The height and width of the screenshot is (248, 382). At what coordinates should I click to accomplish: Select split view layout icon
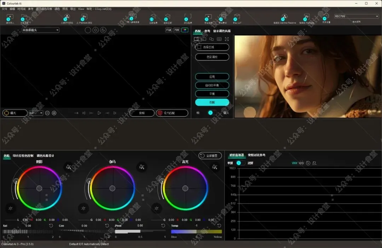204,39
